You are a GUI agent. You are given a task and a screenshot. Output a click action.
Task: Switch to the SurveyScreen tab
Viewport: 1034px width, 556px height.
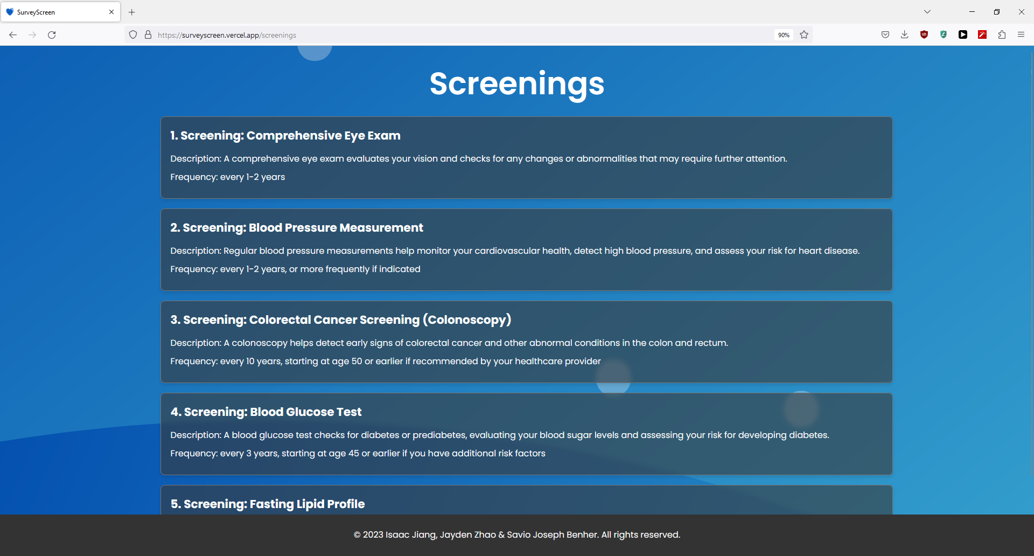60,12
